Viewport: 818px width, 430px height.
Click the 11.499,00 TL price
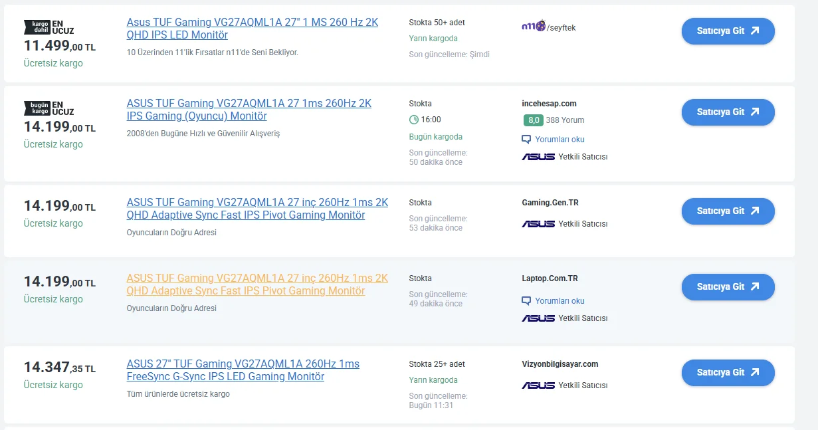point(60,46)
